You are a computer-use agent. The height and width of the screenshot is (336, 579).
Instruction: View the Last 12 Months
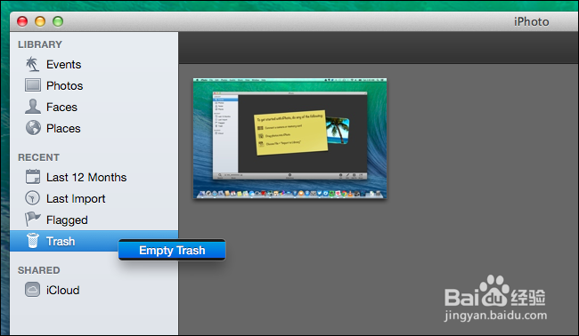(x=86, y=177)
